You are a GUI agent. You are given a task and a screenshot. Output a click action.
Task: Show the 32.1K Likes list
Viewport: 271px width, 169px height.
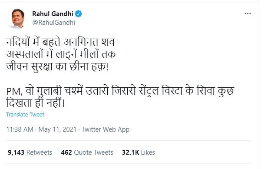point(139,152)
